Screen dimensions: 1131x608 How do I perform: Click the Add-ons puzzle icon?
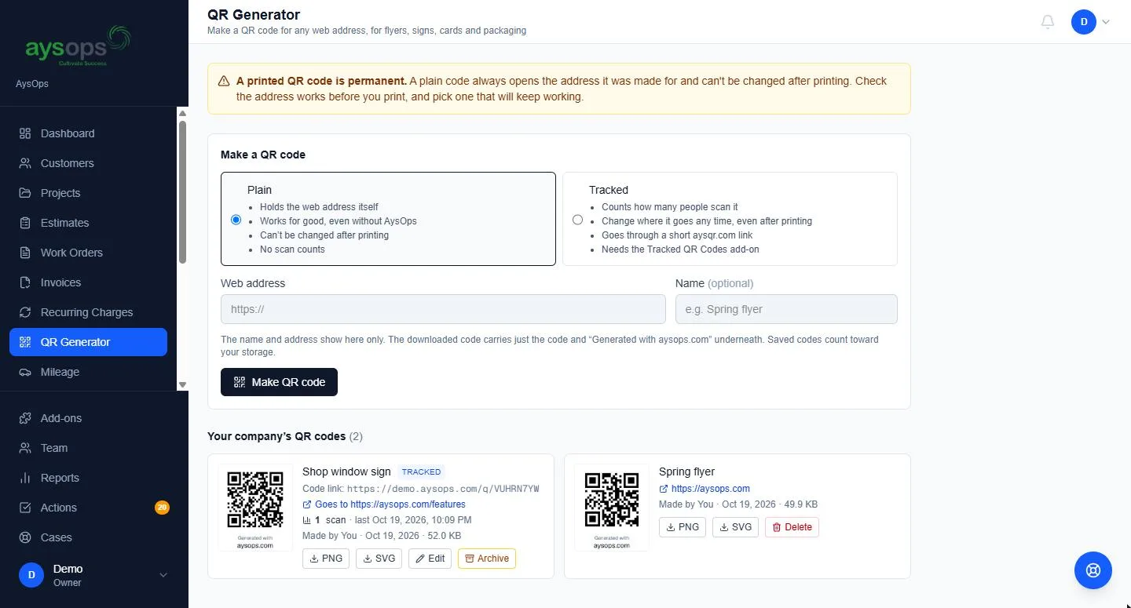coord(25,418)
